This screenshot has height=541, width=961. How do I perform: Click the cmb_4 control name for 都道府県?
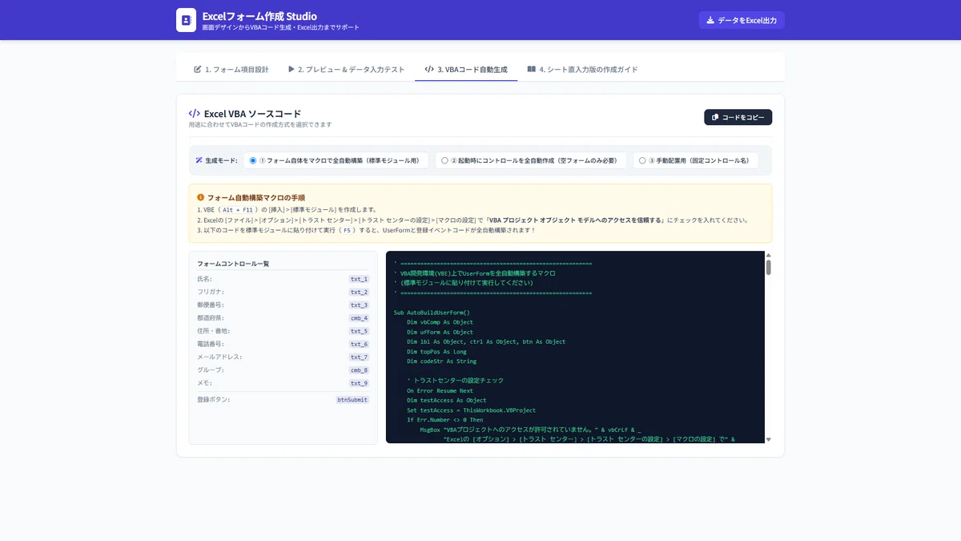(359, 318)
